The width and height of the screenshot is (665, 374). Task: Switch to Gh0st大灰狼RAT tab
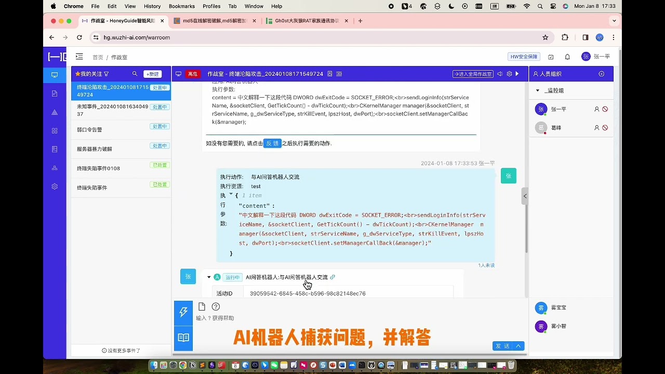[307, 21]
